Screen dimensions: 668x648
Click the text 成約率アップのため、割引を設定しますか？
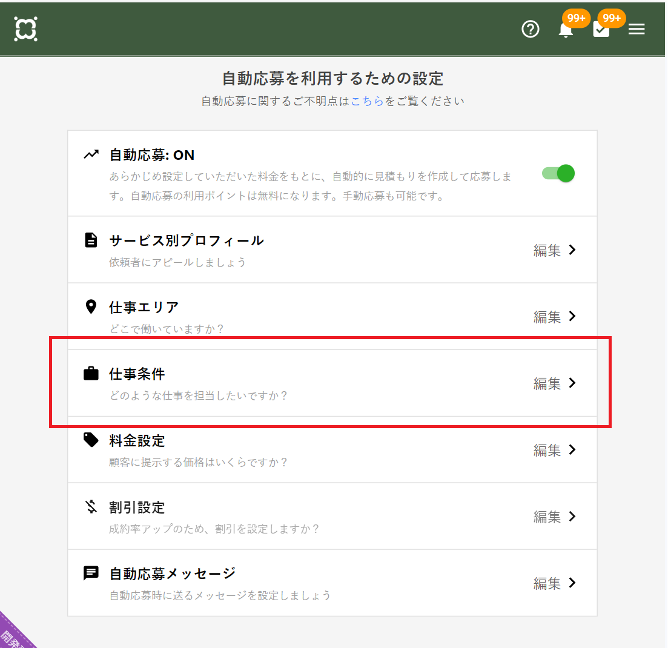coord(214,529)
